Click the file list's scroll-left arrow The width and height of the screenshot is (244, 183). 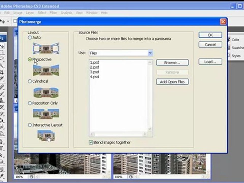92,134
